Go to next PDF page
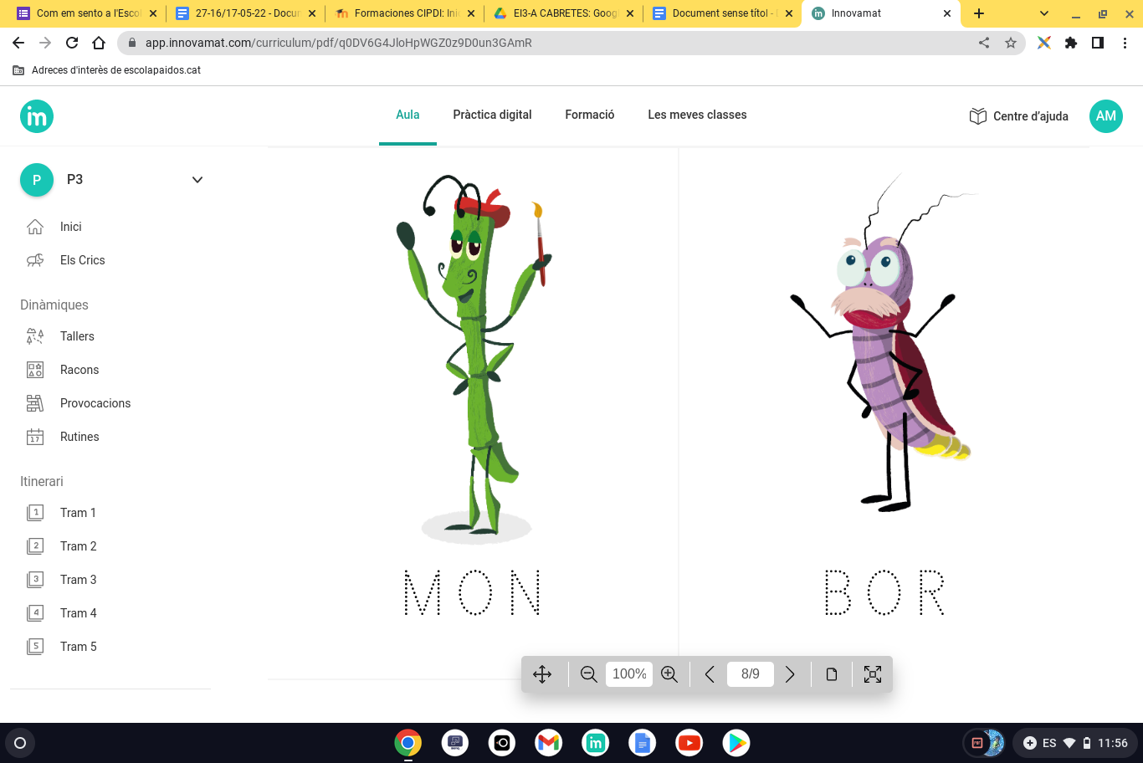The height and width of the screenshot is (763, 1143). 790,674
